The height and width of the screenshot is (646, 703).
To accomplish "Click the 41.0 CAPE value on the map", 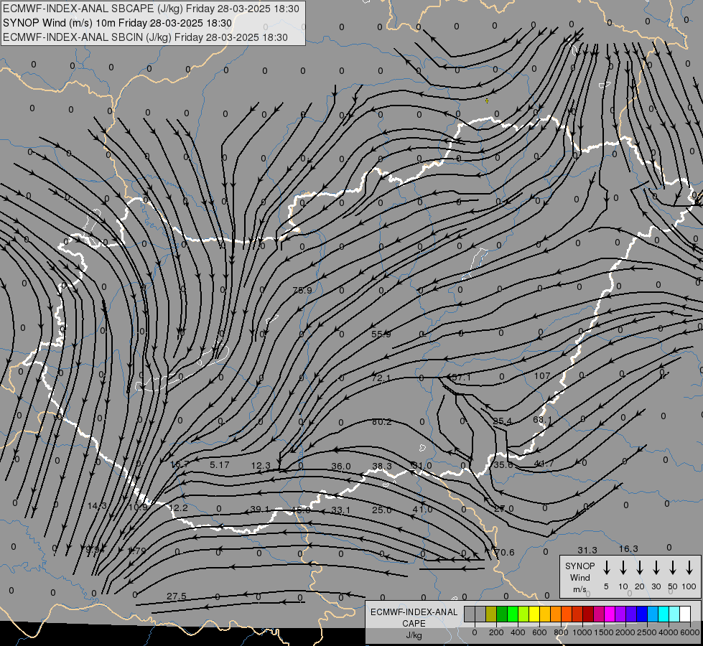I will point(423,510).
